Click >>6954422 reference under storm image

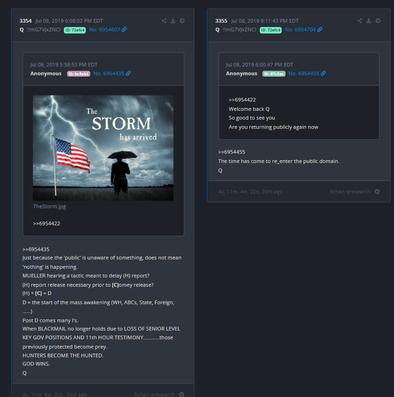coord(47,223)
